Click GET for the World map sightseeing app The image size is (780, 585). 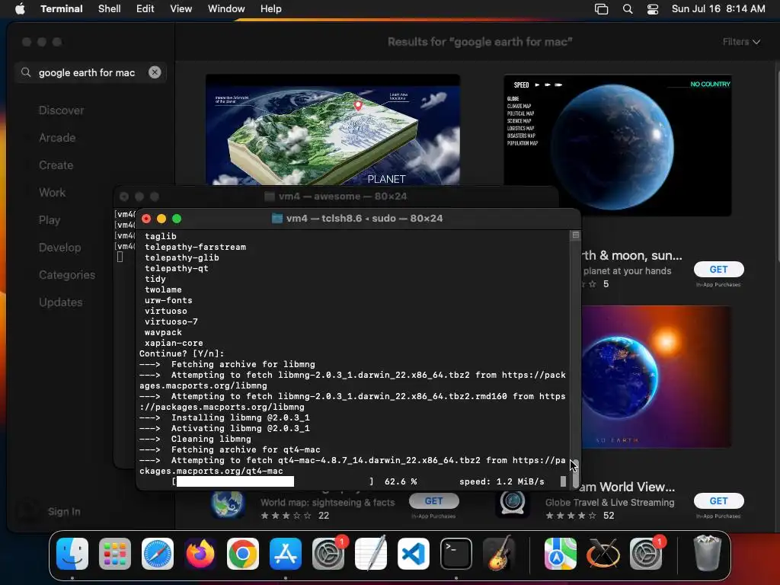click(433, 501)
